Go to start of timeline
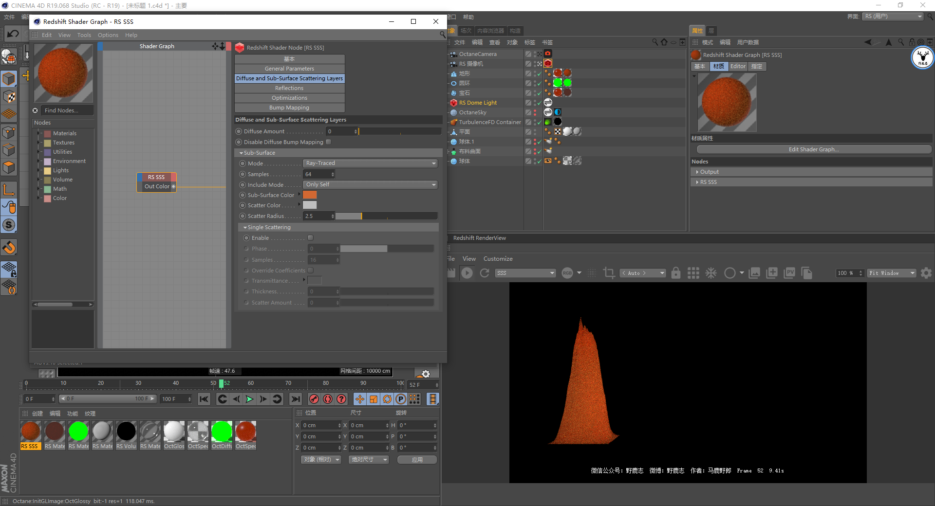The height and width of the screenshot is (506, 935). [x=204, y=399]
